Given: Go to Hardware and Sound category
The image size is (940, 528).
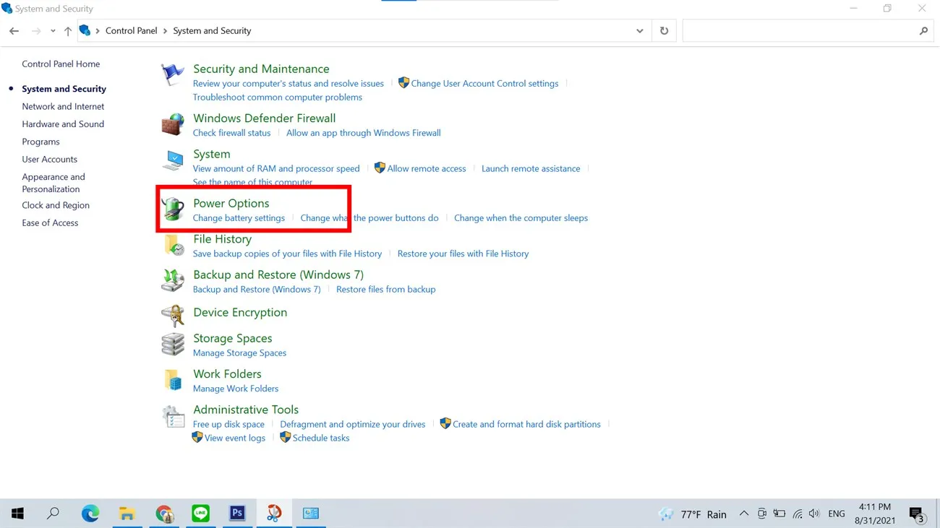Looking at the screenshot, I should tap(63, 124).
